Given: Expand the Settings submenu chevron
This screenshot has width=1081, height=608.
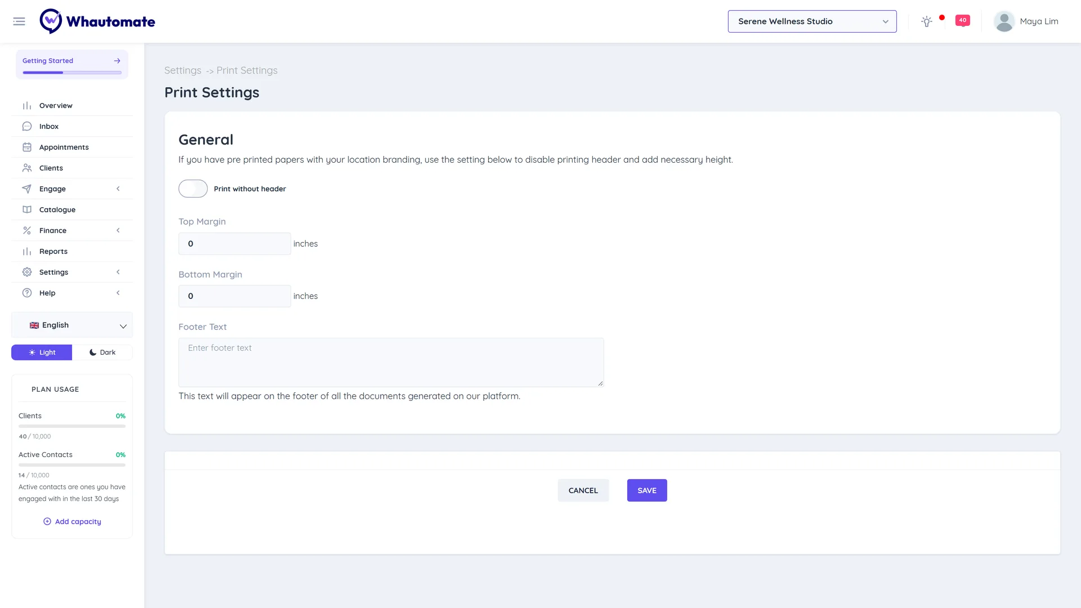Looking at the screenshot, I should [118, 272].
